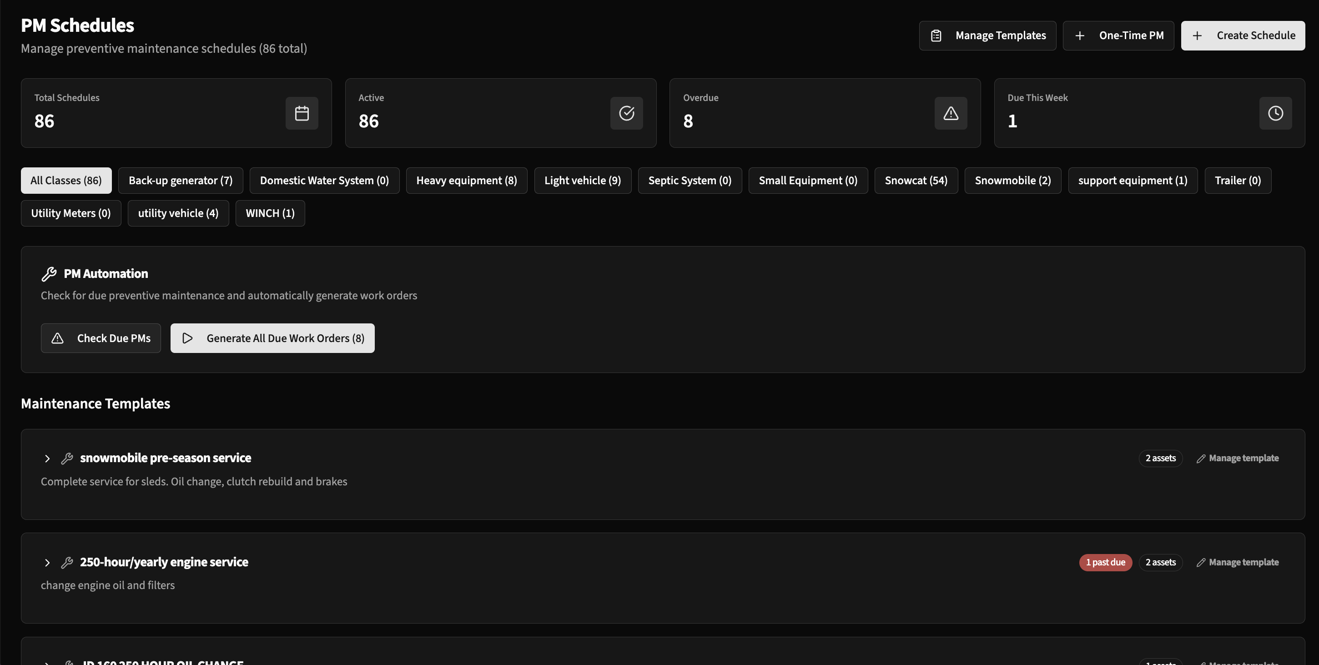Image resolution: width=1319 pixels, height=665 pixels.
Task: Click the Create Schedule button
Action: (1243, 35)
